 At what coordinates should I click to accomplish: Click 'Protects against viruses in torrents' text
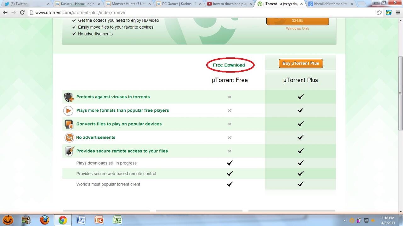(x=113, y=97)
